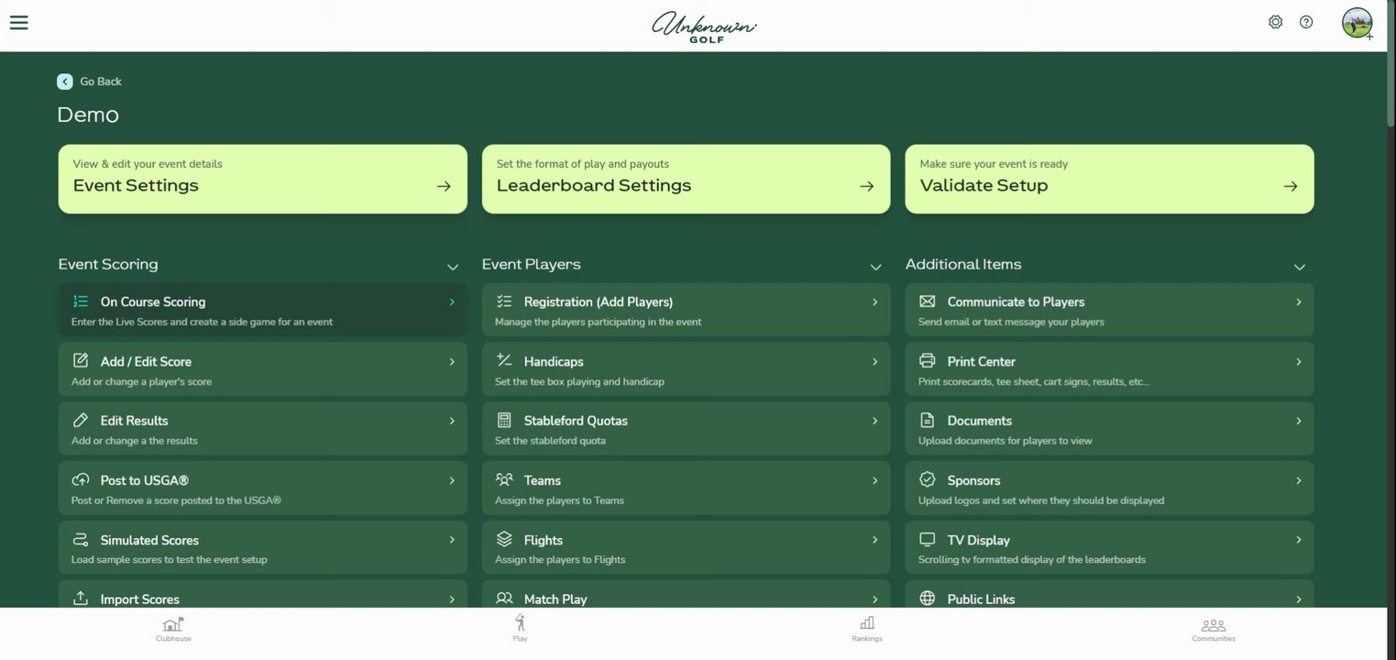Image resolution: width=1396 pixels, height=660 pixels.
Task: Click the Leaderboard Settings arrow
Action: coord(867,186)
